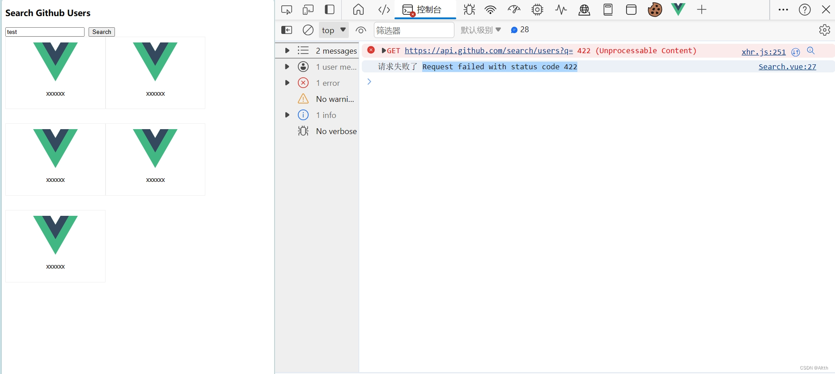835x374 pixels.
Task: Open the api.github.com search users link
Action: pyautogui.click(x=489, y=50)
